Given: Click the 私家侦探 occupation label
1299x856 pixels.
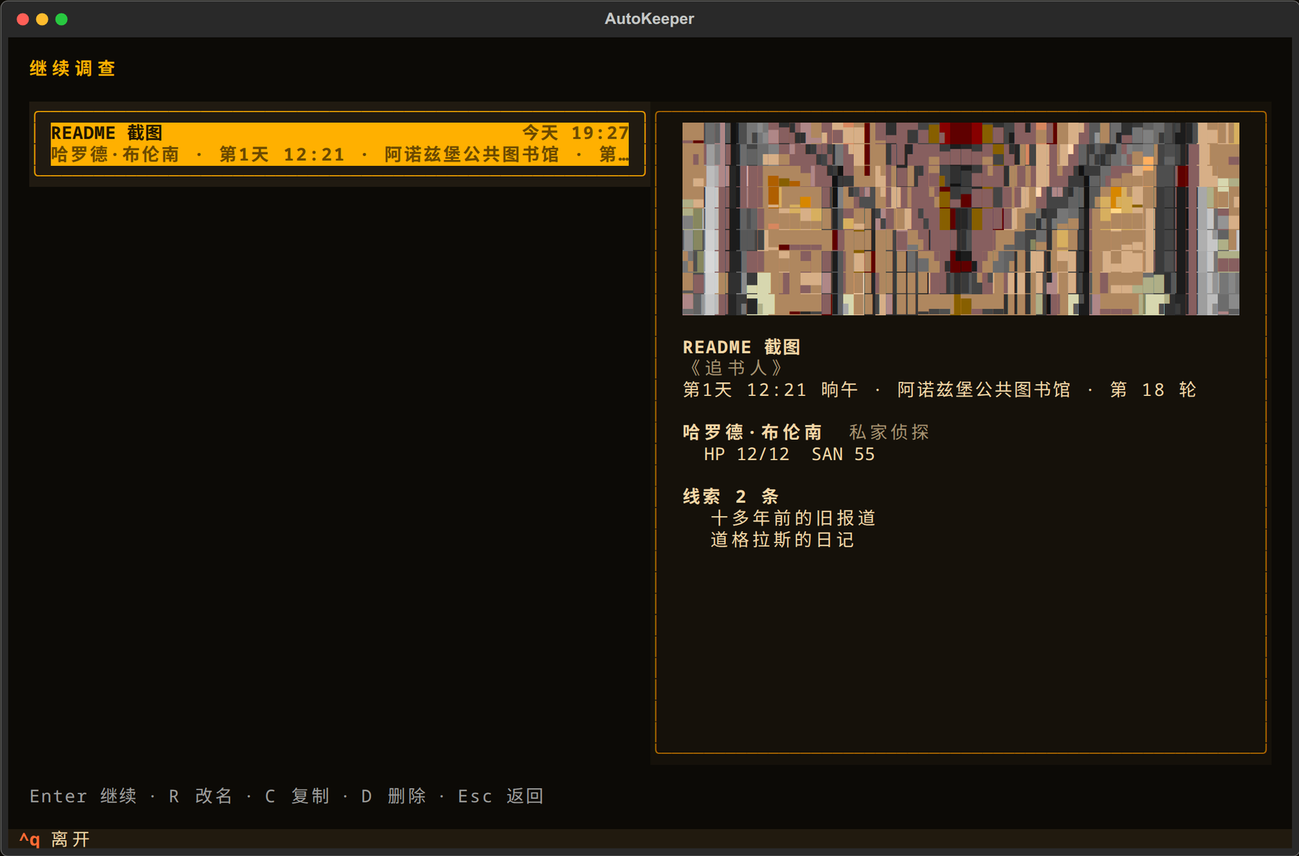Looking at the screenshot, I should [x=889, y=433].
